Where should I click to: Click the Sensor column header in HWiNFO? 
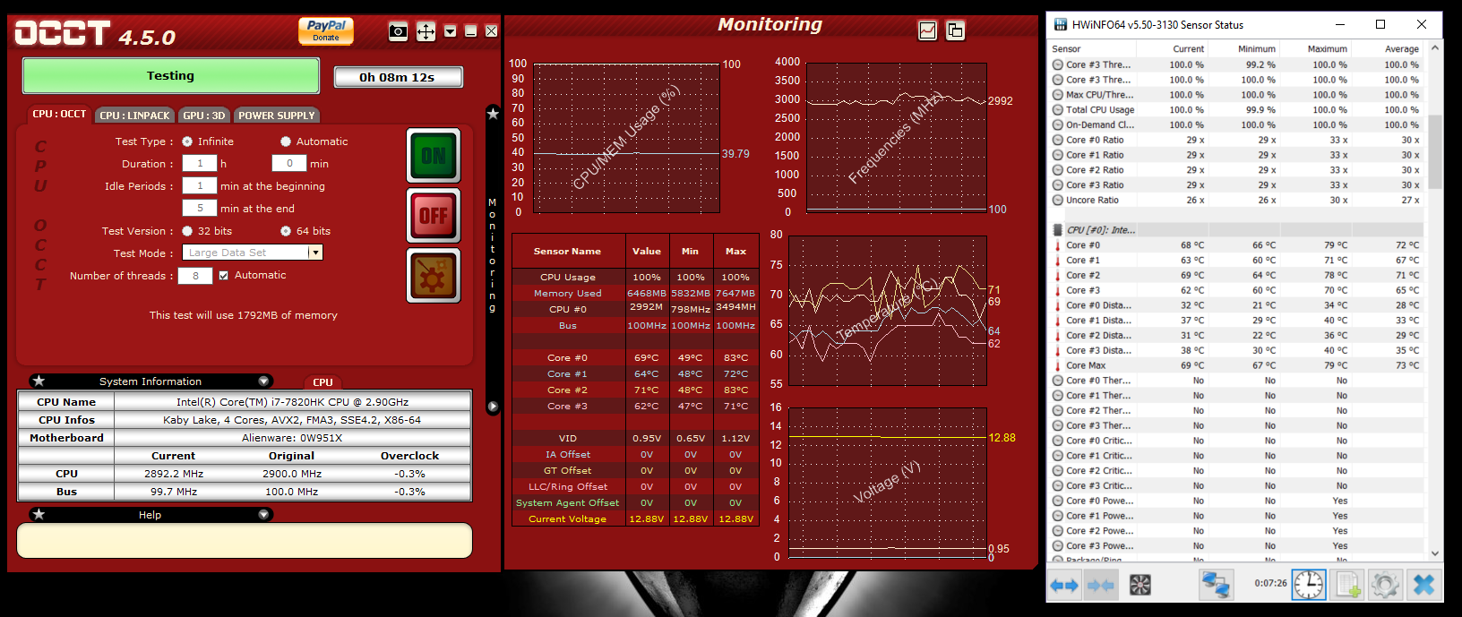[x=1093, y=48]
